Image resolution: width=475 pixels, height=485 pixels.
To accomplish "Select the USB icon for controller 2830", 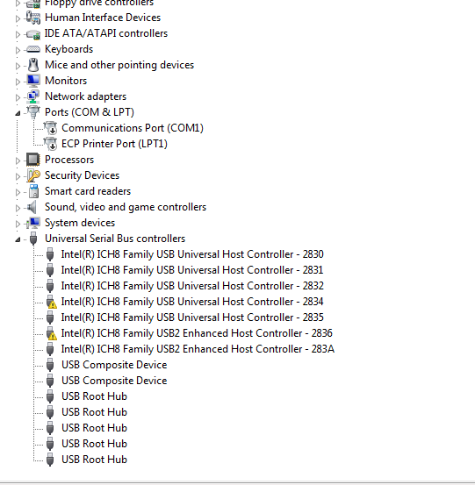I will (50, 254).
